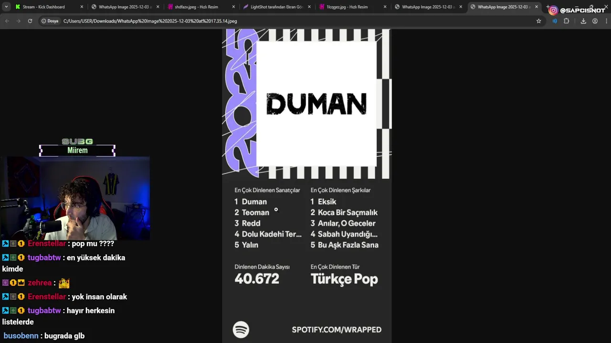
Task: Click the Kick favicon on the Stream tab
Action: tap(18, 7)
